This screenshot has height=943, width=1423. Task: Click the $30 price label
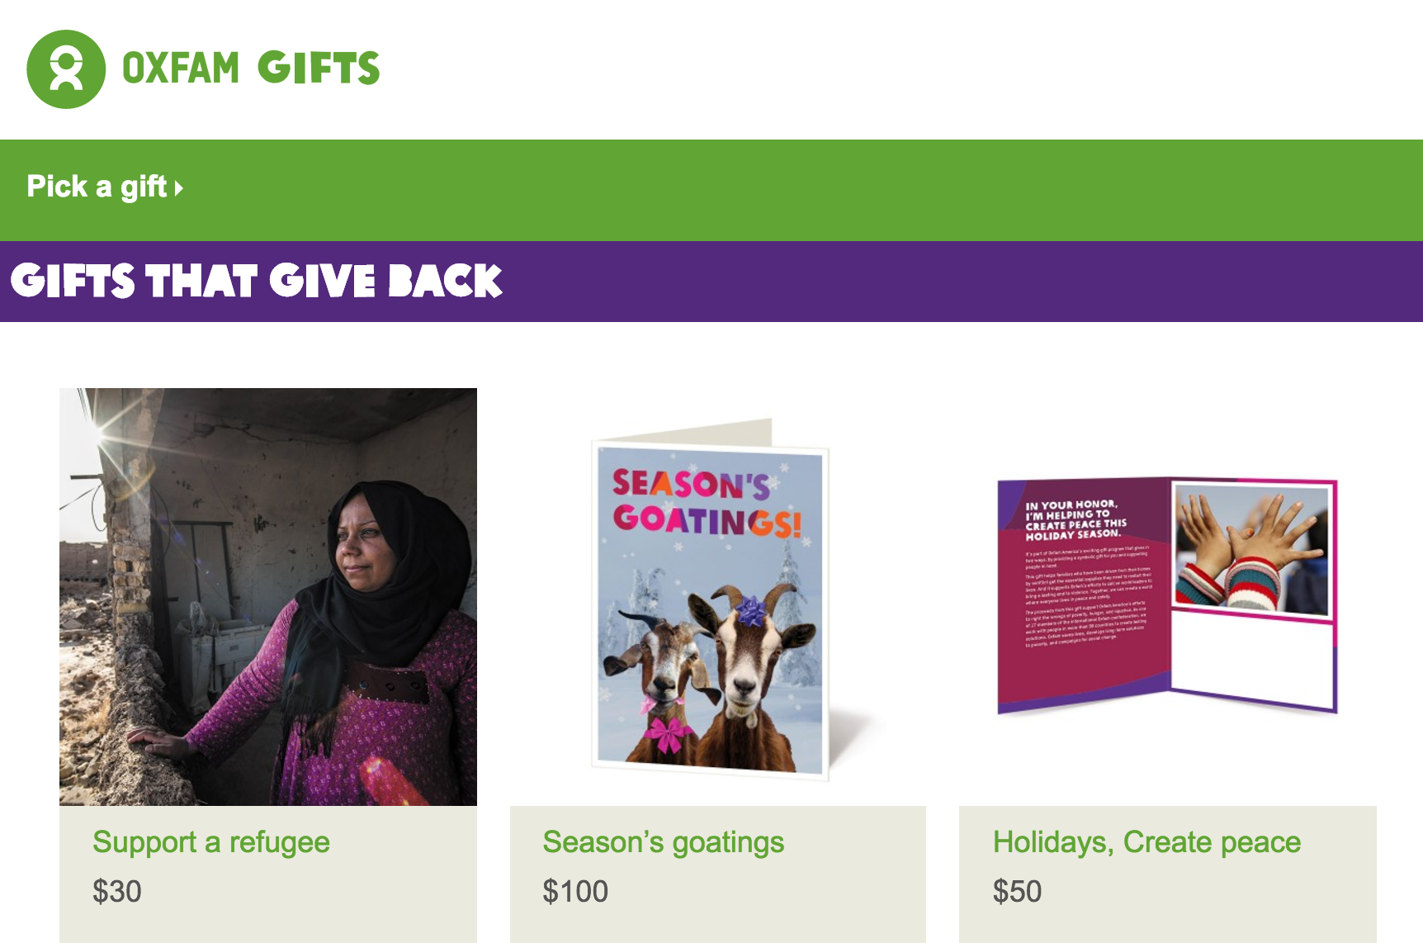117,892
